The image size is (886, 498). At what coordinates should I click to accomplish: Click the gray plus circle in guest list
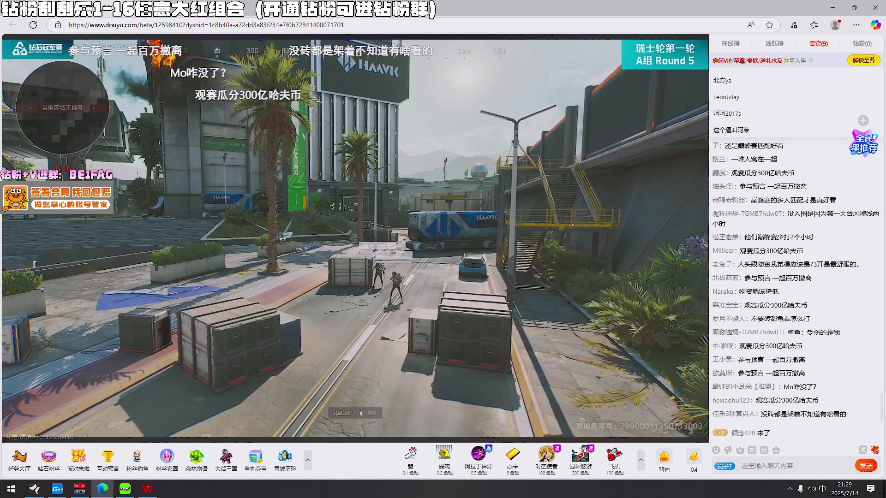click(863, 120)
